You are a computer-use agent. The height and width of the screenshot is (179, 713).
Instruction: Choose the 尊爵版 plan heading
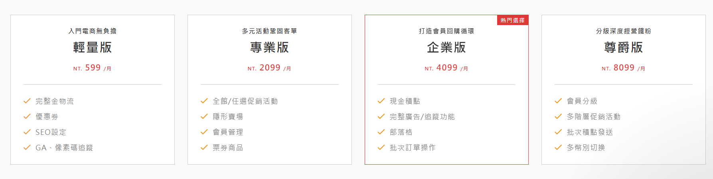(x=624, y=47)
